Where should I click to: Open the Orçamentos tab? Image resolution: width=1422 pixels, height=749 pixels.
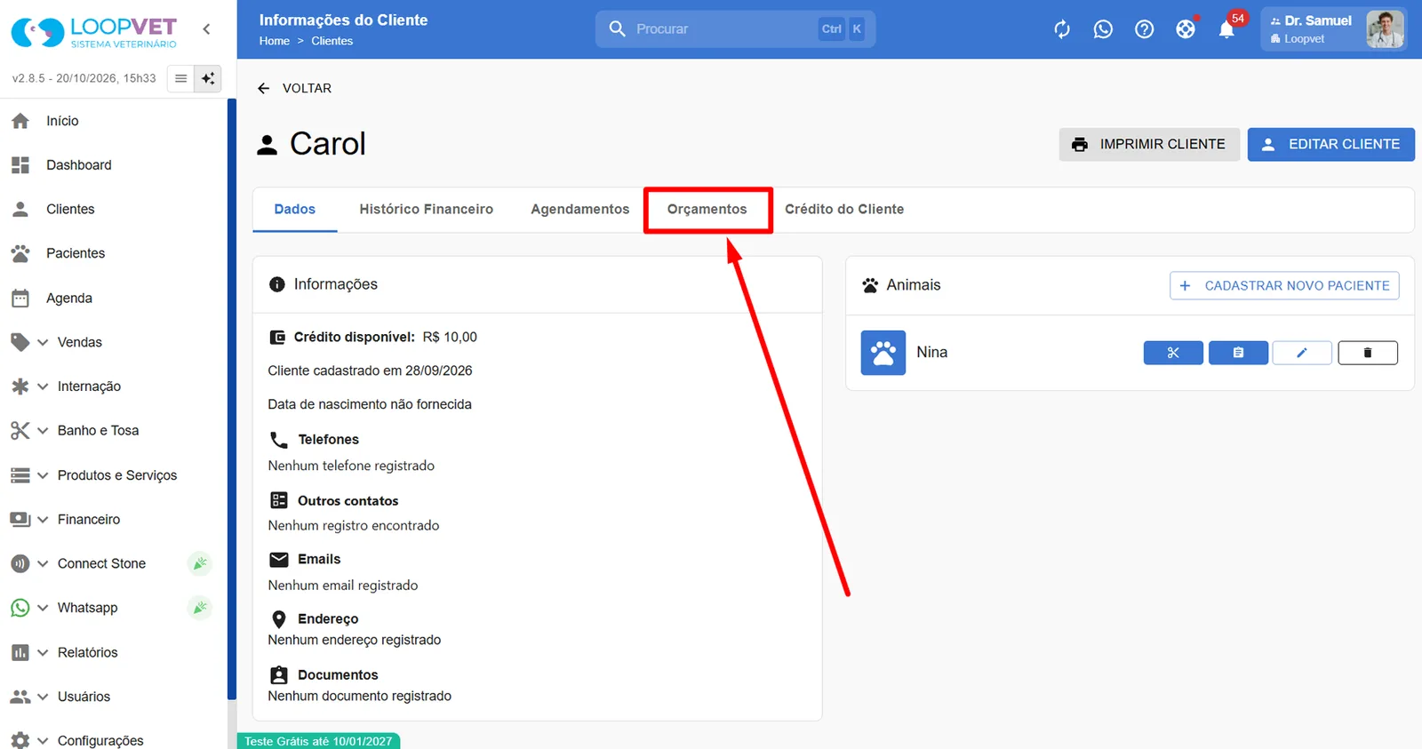[707, 210]
